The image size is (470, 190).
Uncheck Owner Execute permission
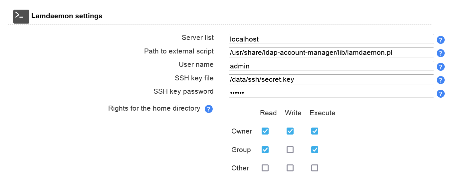[315, 131]
